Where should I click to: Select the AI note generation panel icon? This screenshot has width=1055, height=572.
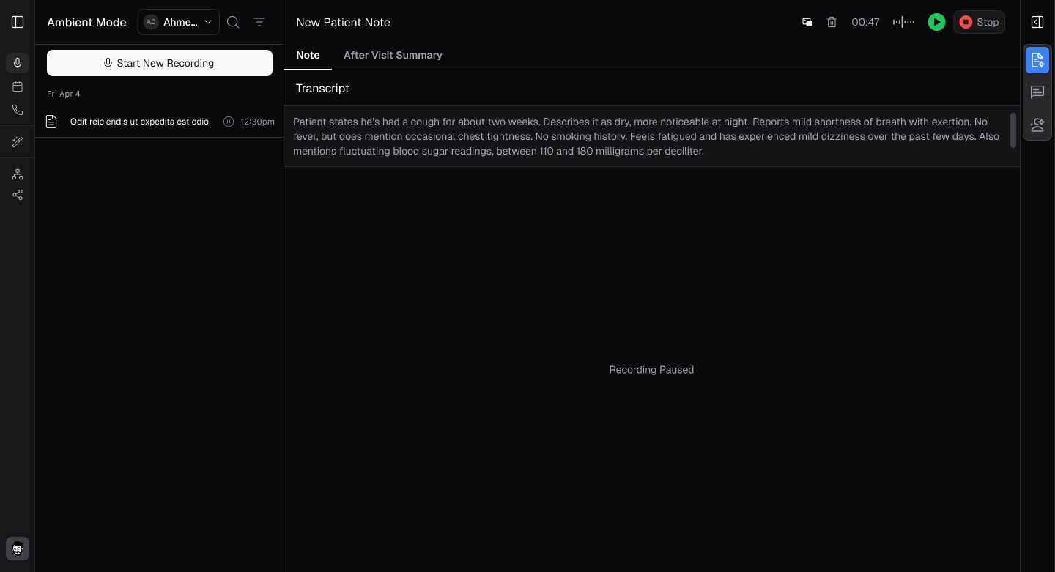point(1037,60)
